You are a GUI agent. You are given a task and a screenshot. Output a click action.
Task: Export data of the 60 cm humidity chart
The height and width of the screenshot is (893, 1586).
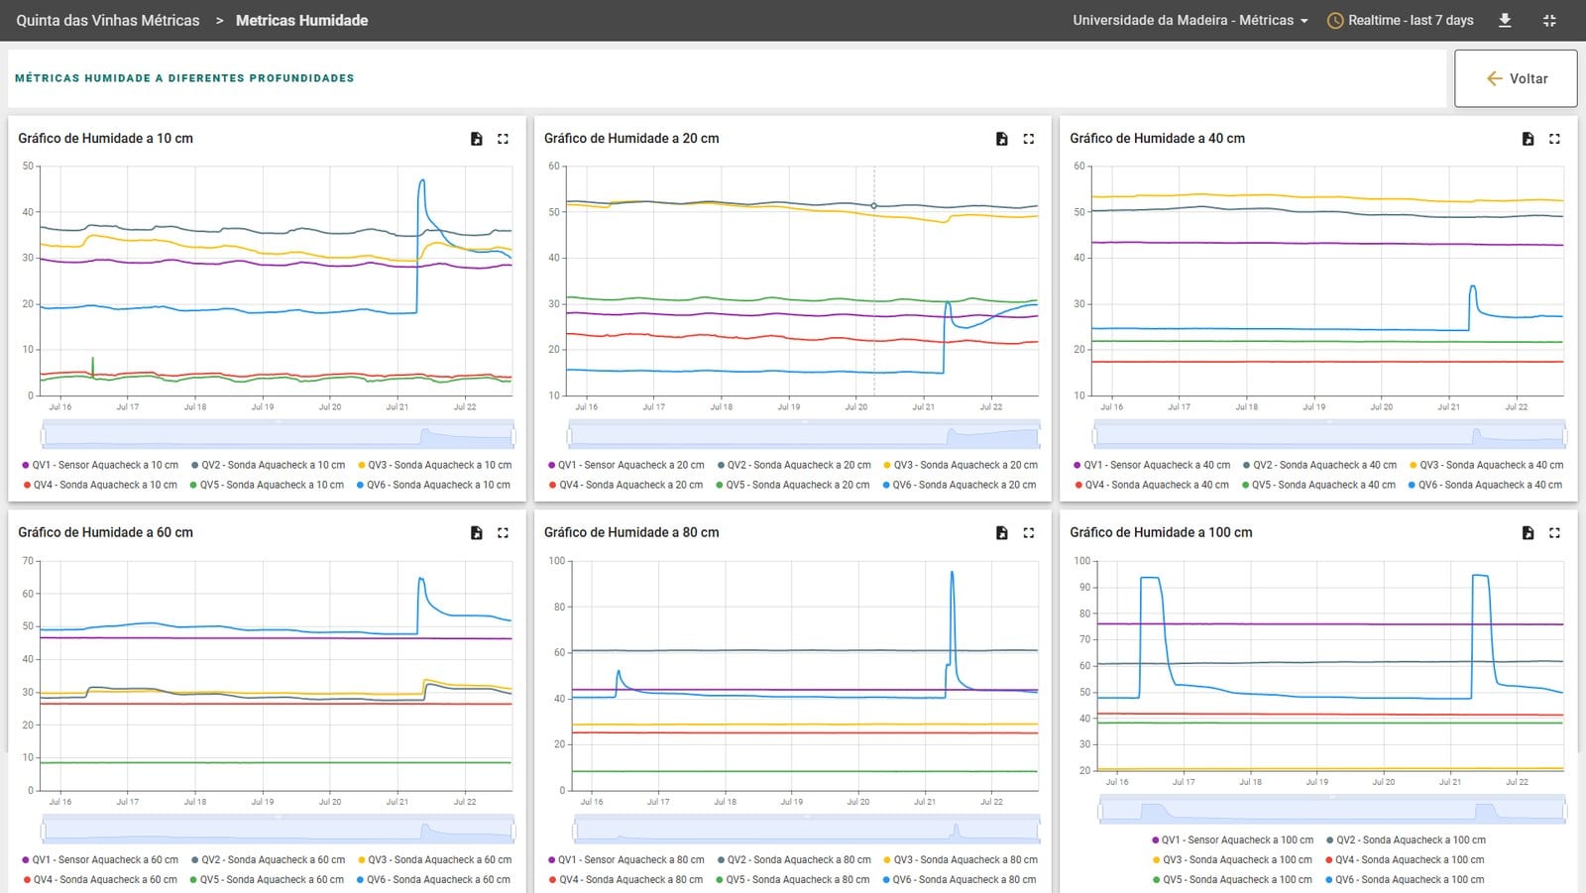pos(477,533)
